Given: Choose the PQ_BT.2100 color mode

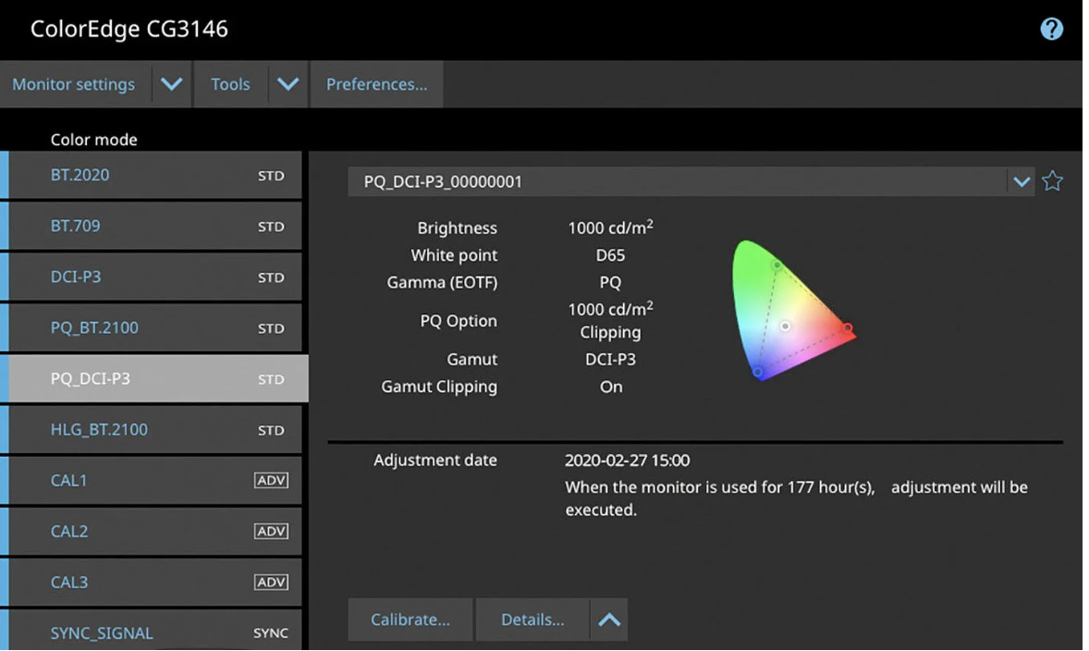Looking at the screenshot, I should coord(155,327).
